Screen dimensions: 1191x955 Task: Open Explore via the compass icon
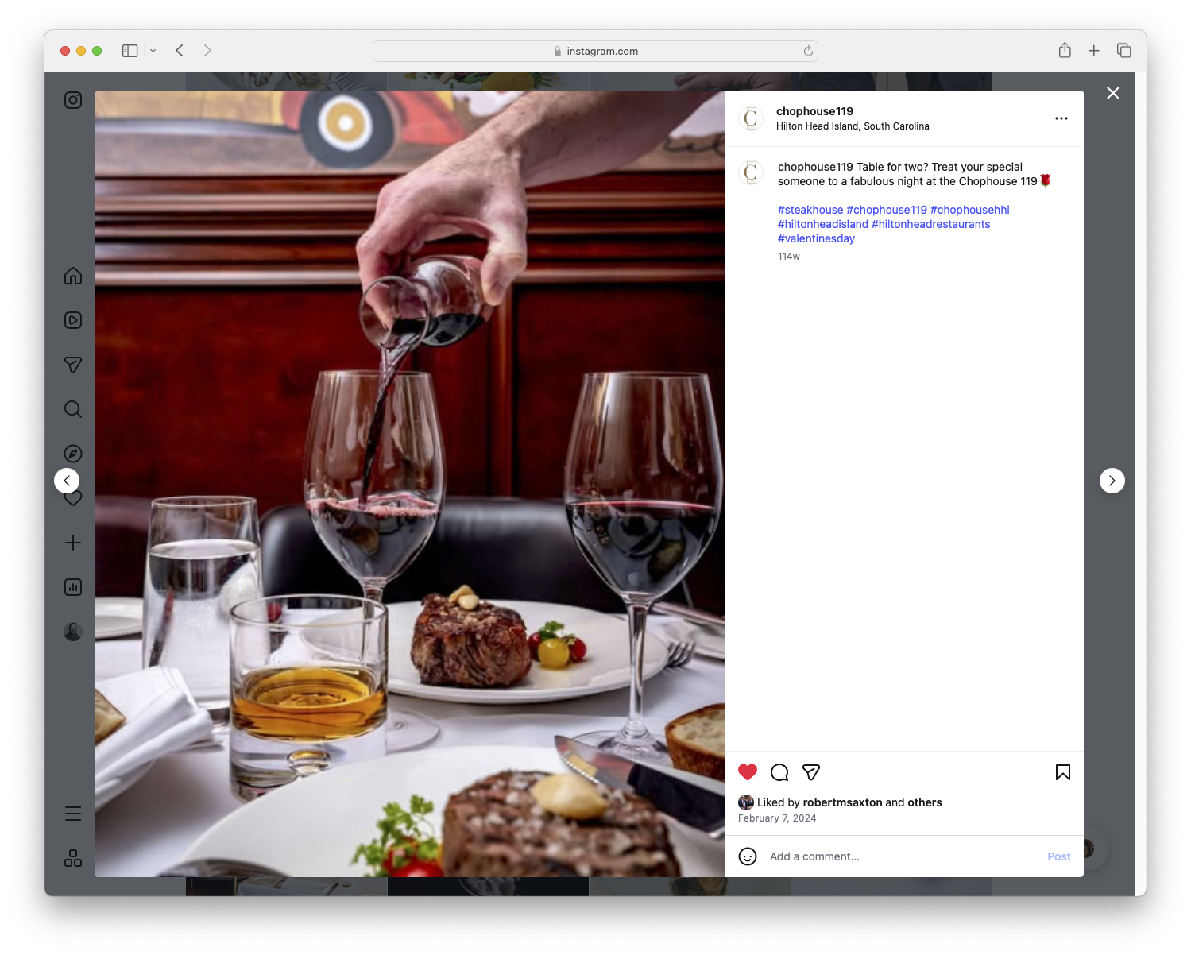coord(72,453)
